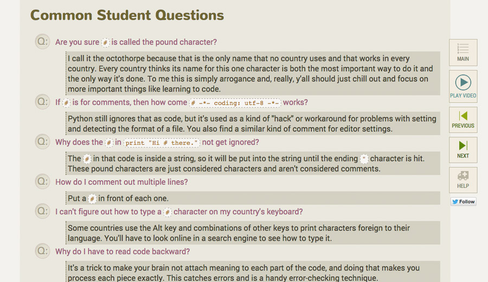Open the HELP ambulance icon
This screenshot has width=488, height=282.
[463, 180]
